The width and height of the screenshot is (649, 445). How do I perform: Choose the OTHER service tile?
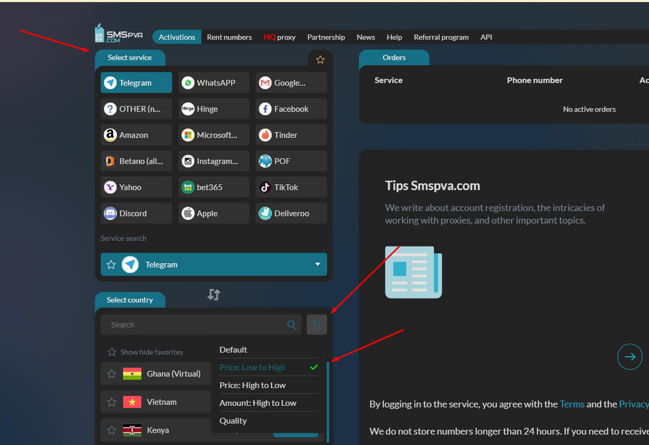136,109
